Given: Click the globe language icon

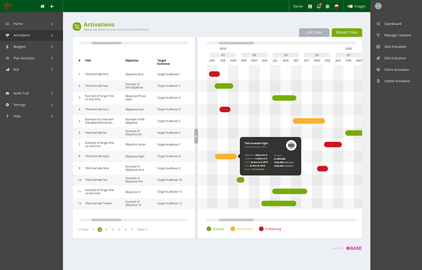Looking at the screenshot, I should [x=327, y=6].
